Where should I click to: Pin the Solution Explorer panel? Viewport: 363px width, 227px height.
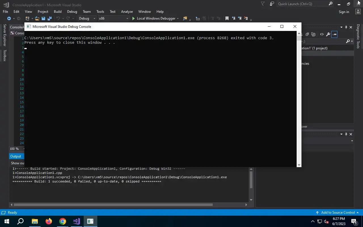346,27
